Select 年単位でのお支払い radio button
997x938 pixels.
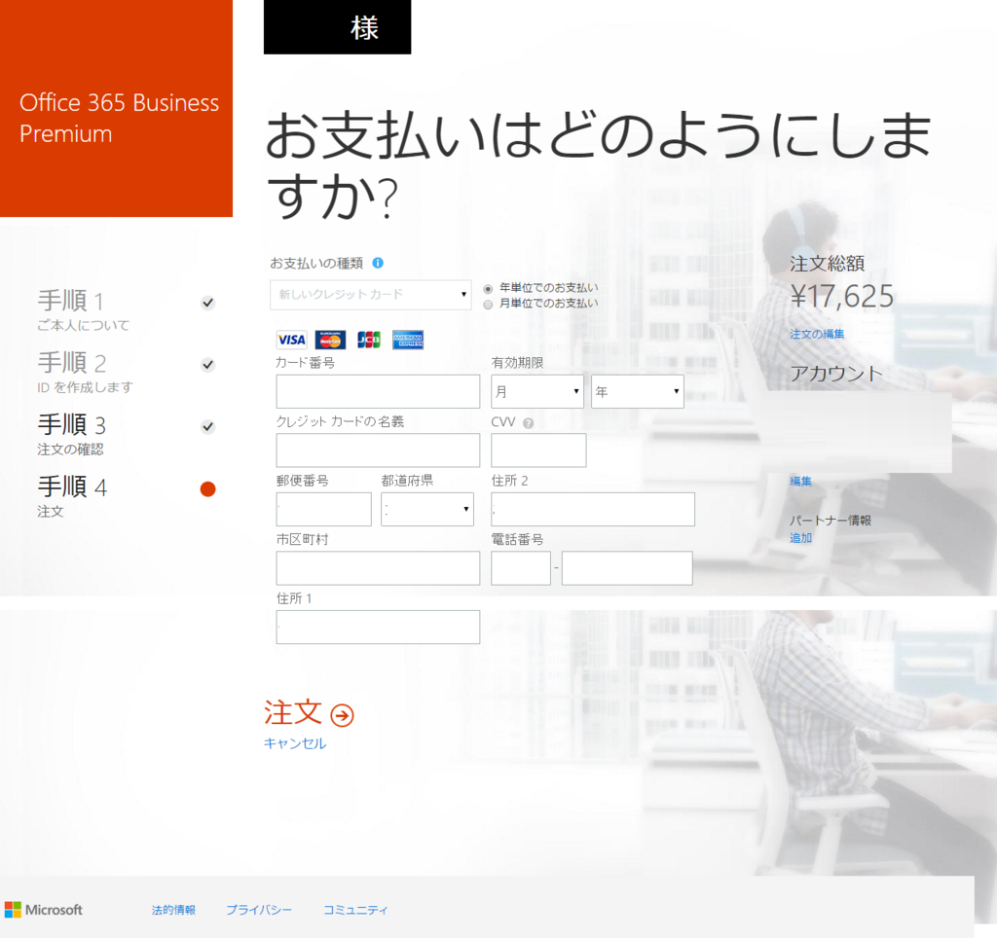tap(488, 289)
